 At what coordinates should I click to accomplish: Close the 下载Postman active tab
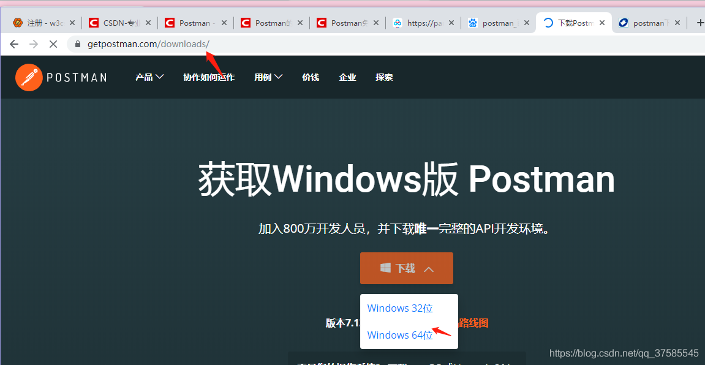[603, 23]
